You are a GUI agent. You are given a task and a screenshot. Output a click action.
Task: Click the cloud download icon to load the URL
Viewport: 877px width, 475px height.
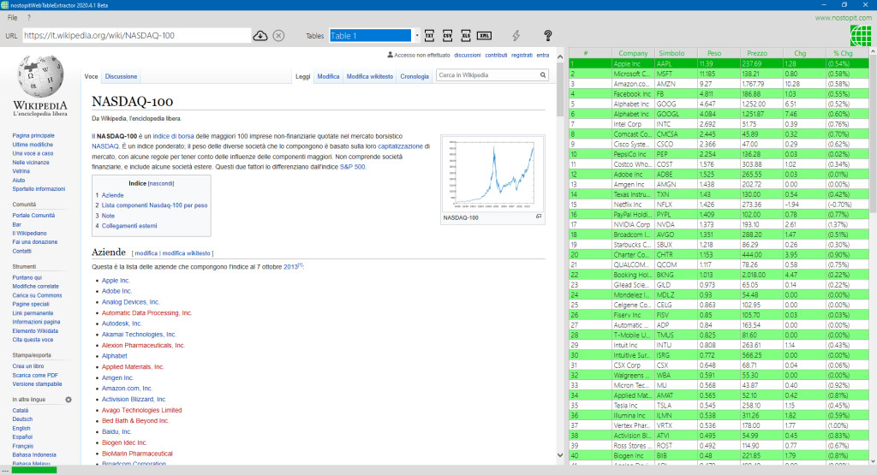point(260,36)
